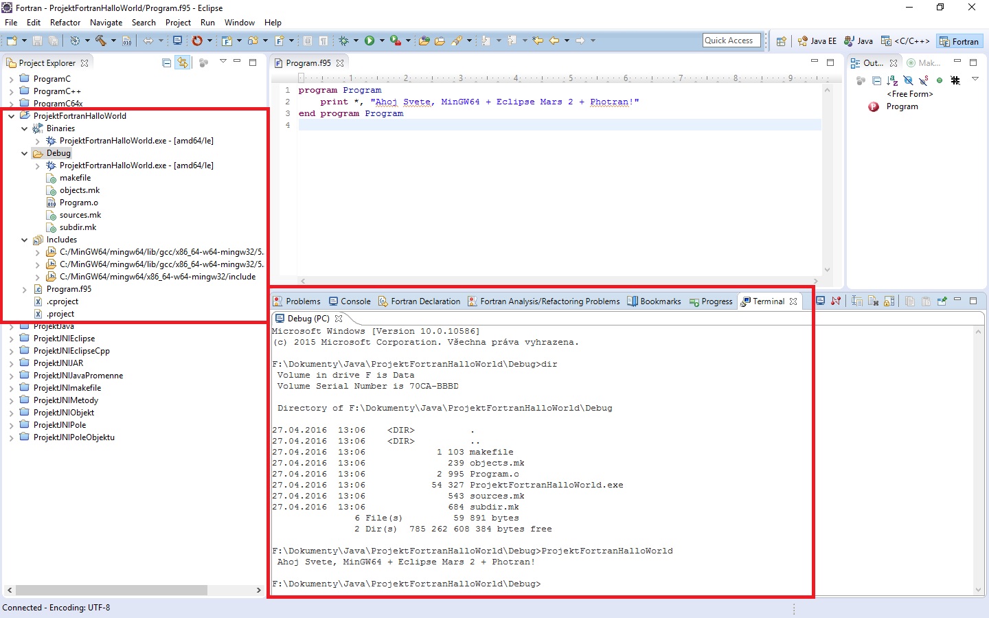989x618 pixels.
Task: Switch to the Java EE perspective
Action: pyautogui.click(x=817, y=41)
